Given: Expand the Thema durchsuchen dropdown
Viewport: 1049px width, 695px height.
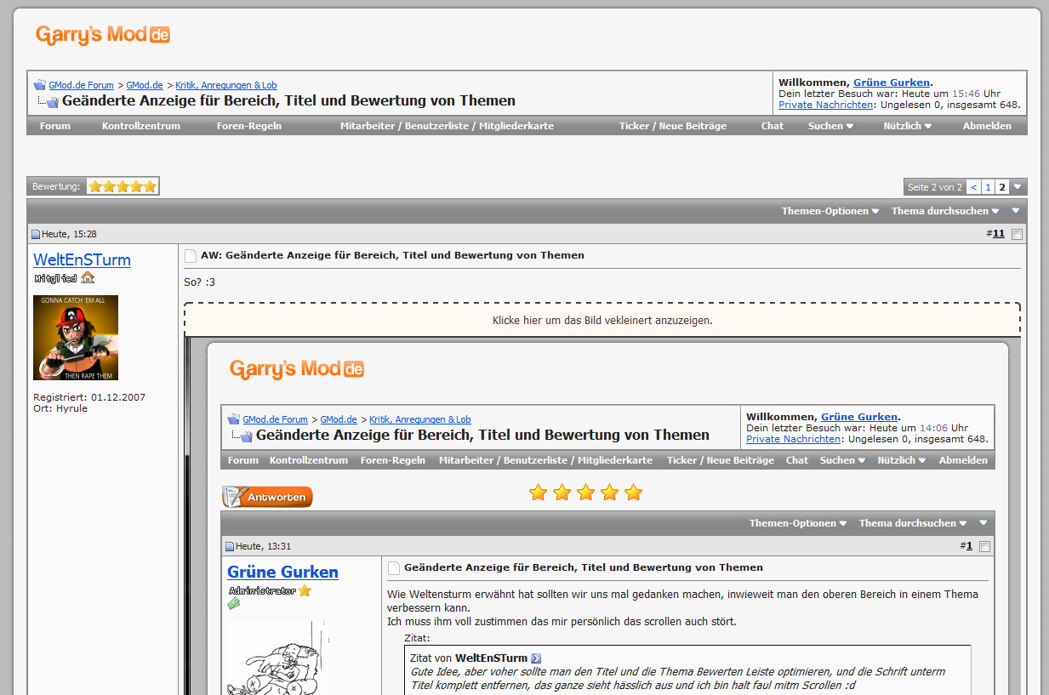Looking at the screenshot, I should click(x=944, y=211).
